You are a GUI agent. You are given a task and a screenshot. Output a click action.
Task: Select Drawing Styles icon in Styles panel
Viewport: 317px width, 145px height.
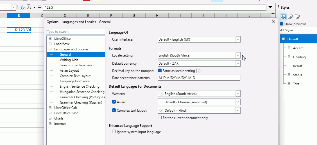290,17
